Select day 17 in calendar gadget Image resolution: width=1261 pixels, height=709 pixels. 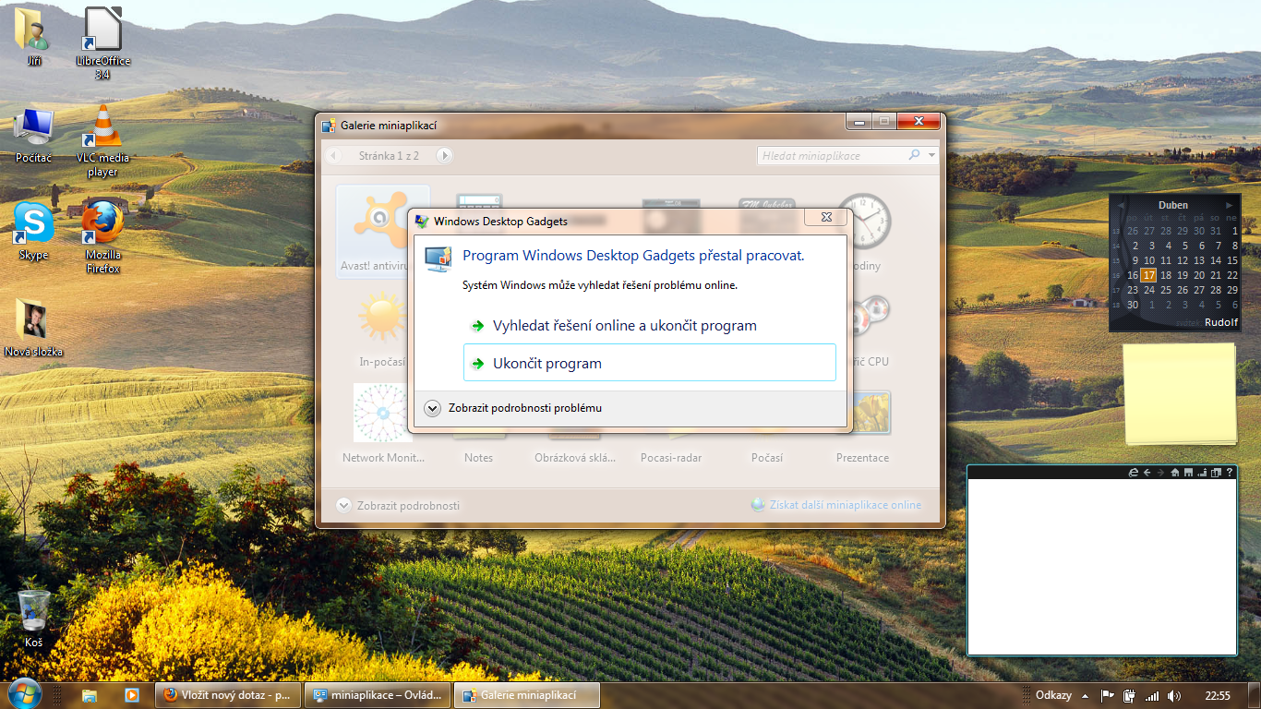1148,275
